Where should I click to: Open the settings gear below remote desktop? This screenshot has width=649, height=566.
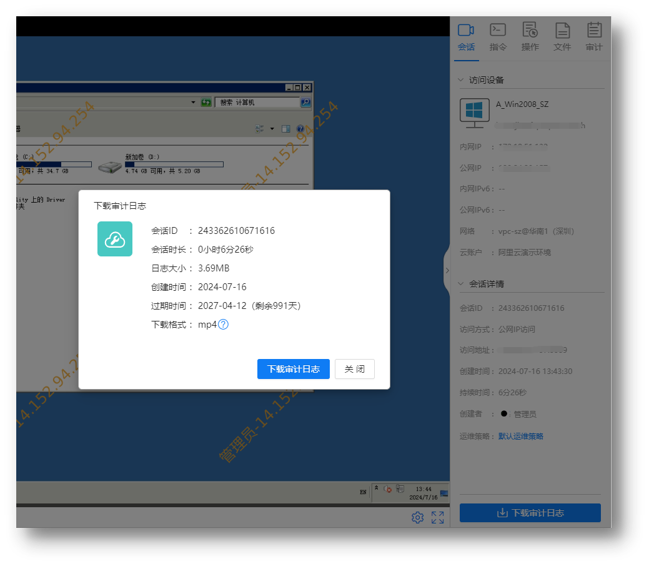click(417, 517)
